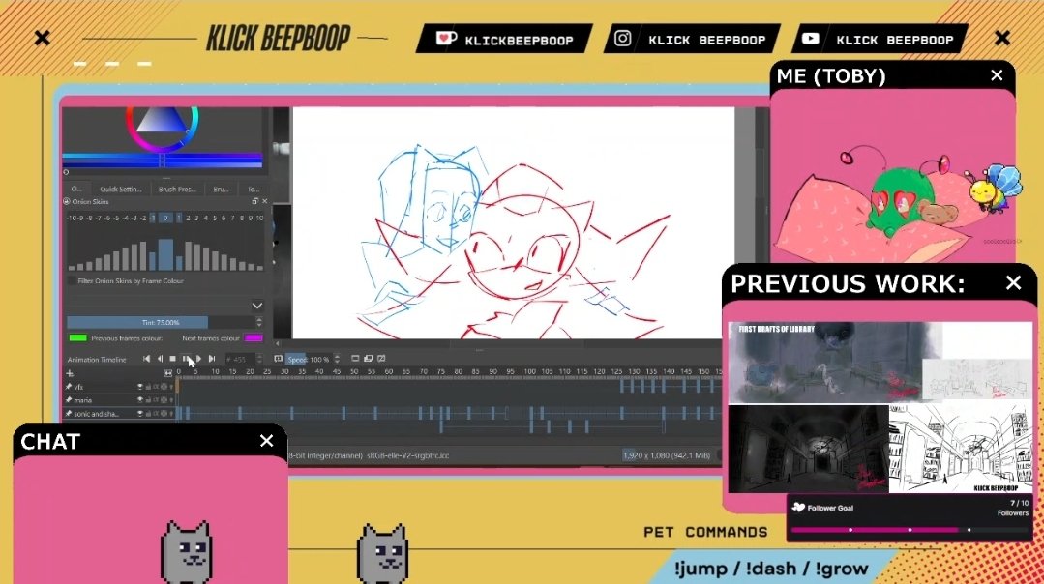
Task: Adjust the Tint 75.00% slider
Action: point(160,322)
